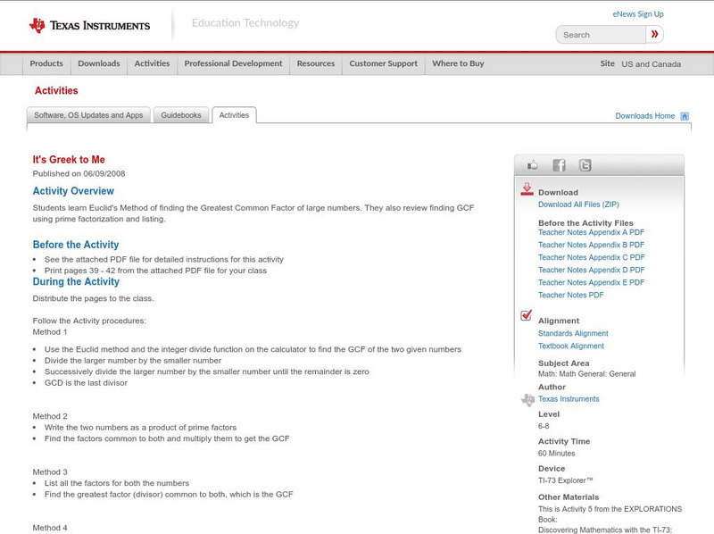Open Teacher Notes Appendix C PDF
Viewport: 714px width, 534px height.
[591, 257]
